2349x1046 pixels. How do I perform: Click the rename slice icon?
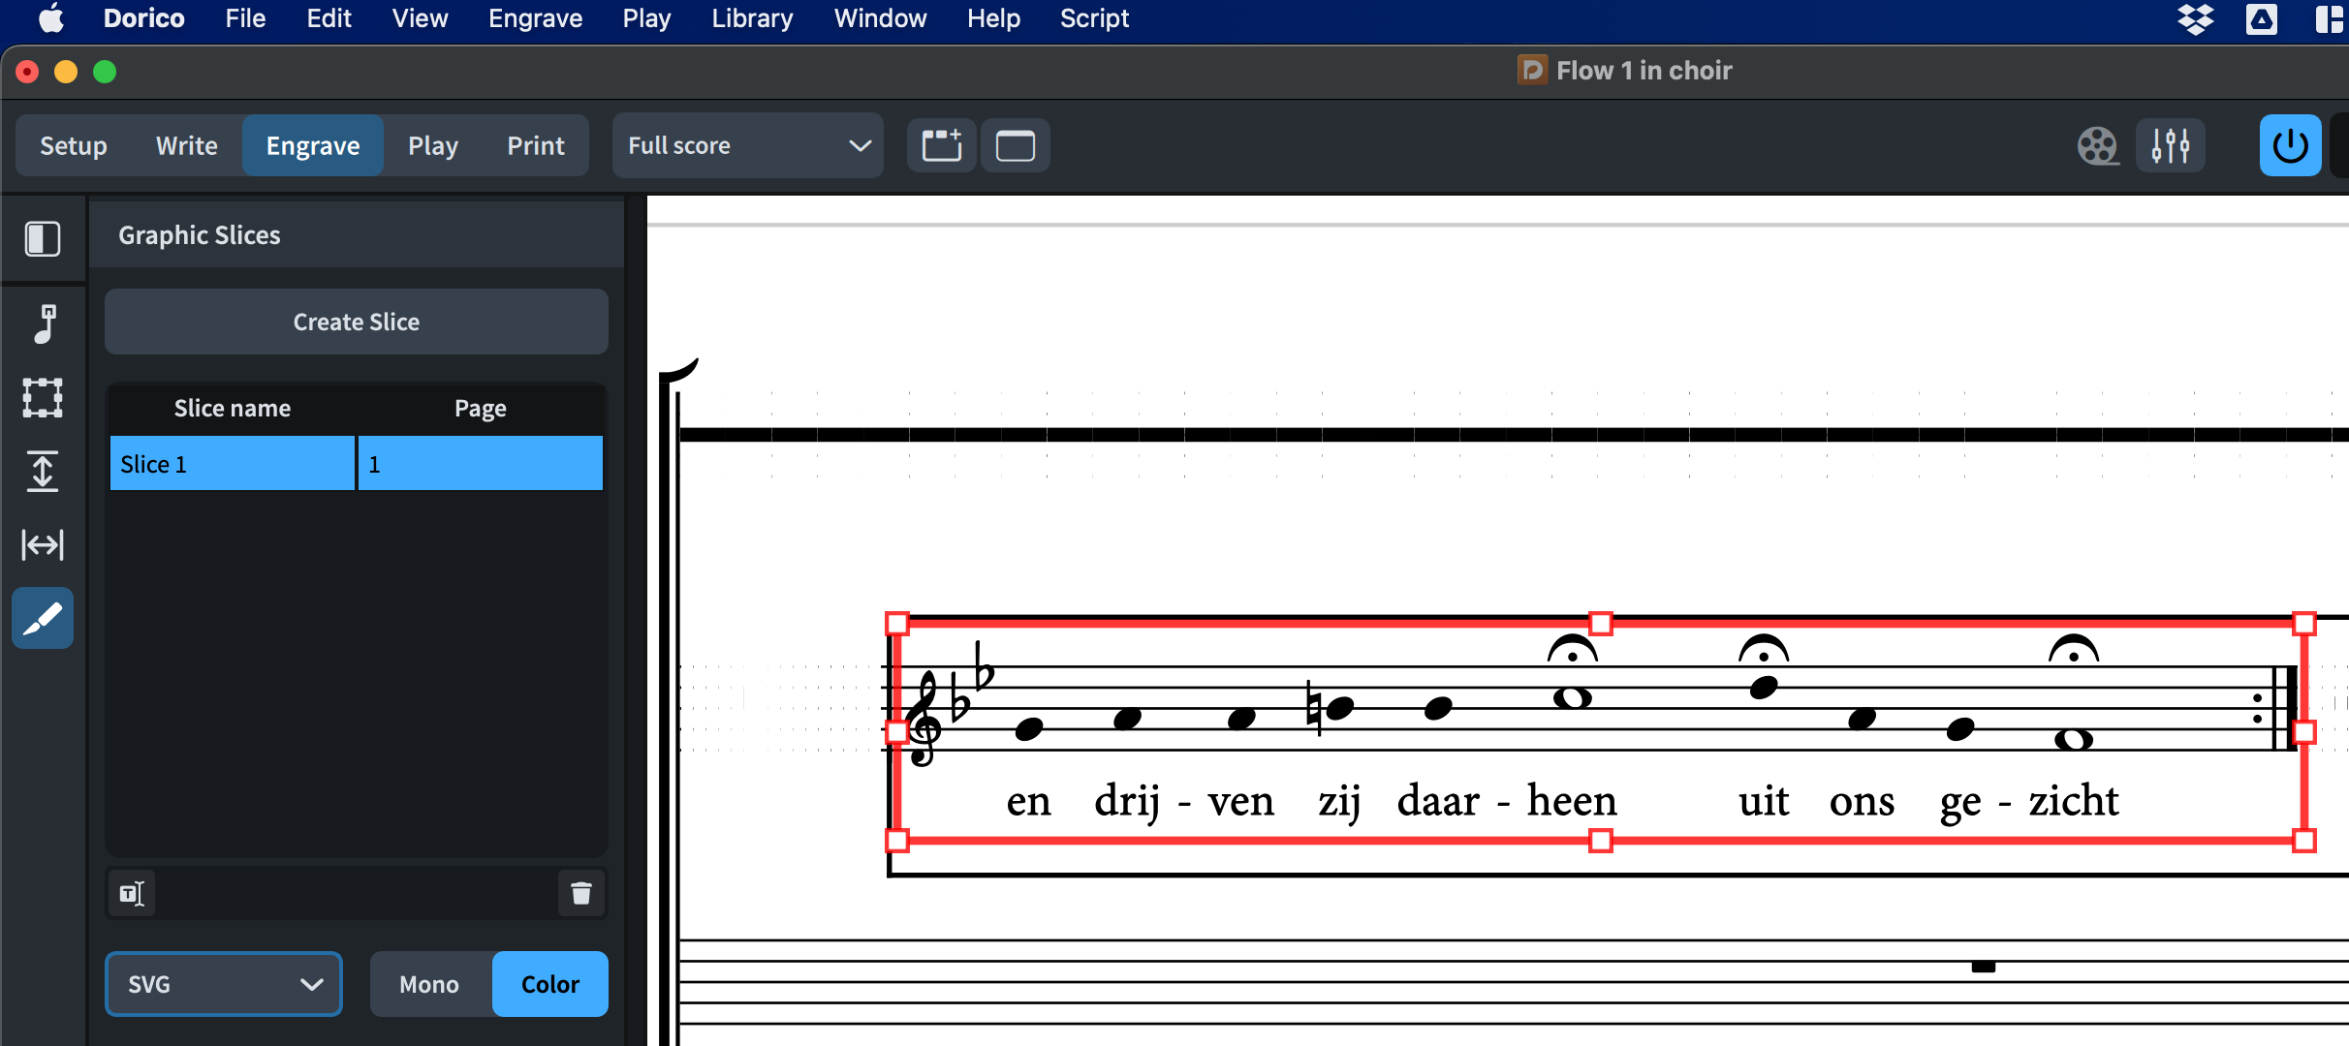(x=132, y=893)
